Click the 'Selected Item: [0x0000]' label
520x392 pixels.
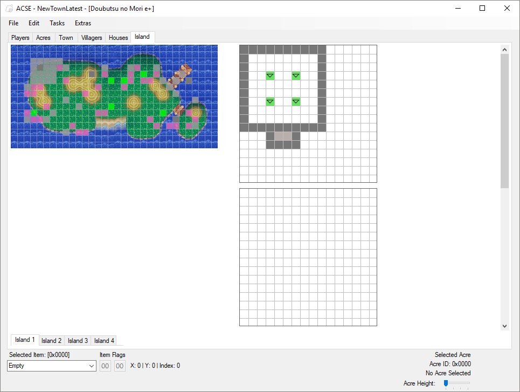pyautogui.click(x=39, y=355)
